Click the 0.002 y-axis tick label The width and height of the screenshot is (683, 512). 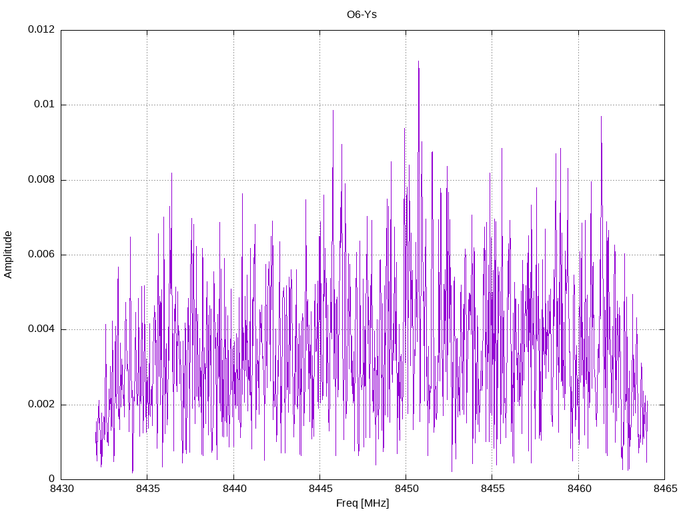(x=41, y=404)
